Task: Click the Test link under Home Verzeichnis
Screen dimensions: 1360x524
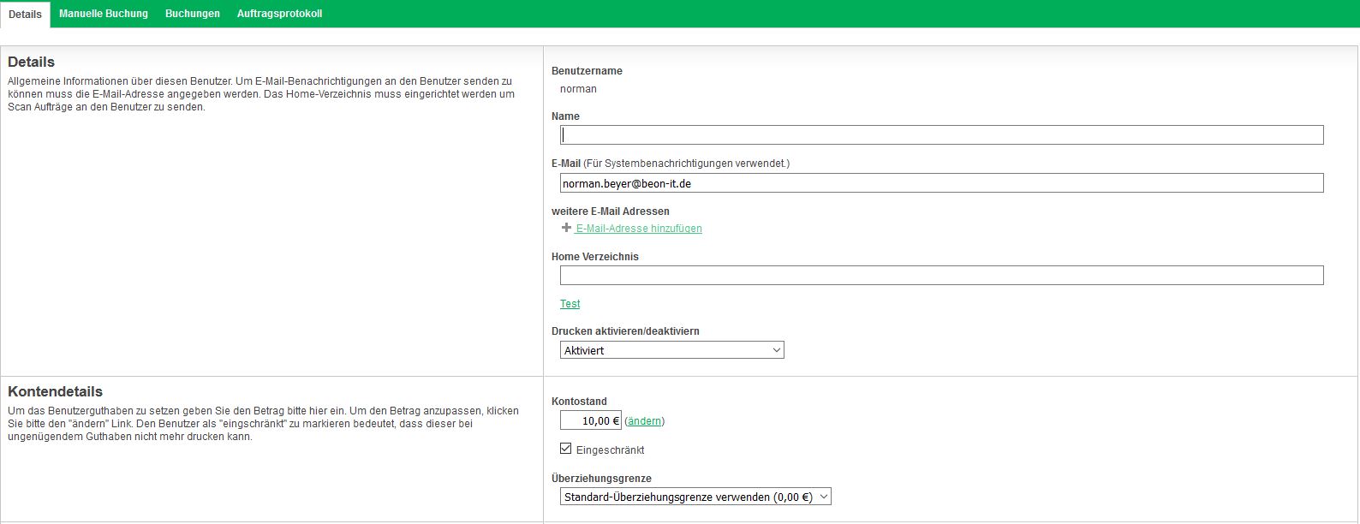Action: (570, 304)
